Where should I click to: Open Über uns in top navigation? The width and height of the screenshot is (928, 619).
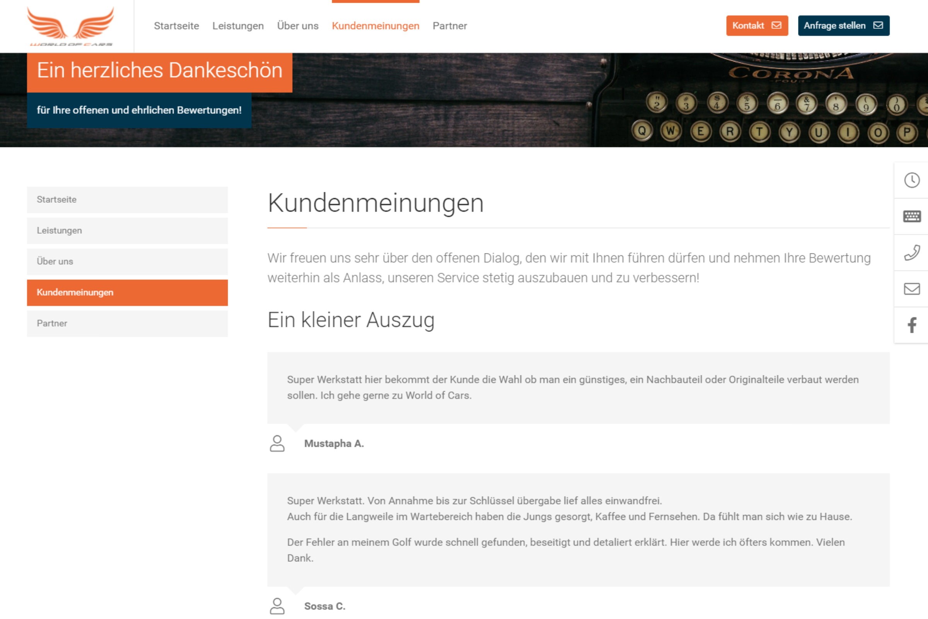click(297, 26)
